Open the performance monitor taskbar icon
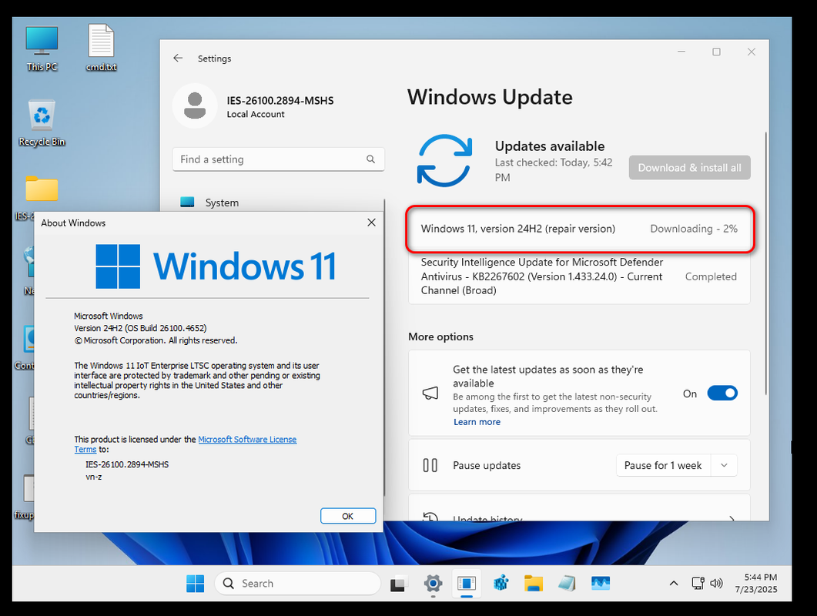Viewport: 817px width, 616px height. coord(601,583)
